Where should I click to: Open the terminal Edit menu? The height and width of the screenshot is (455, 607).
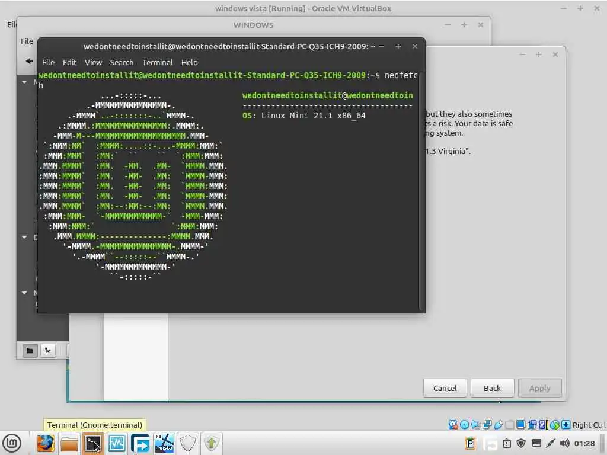click(x=70, y=62)
